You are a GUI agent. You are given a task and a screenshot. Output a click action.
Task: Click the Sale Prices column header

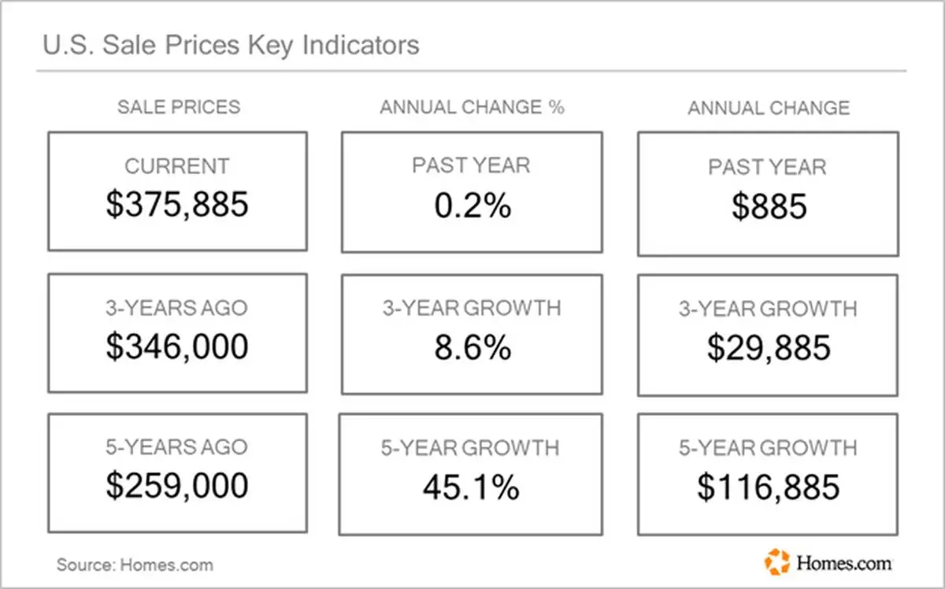(x=179, y=107)
